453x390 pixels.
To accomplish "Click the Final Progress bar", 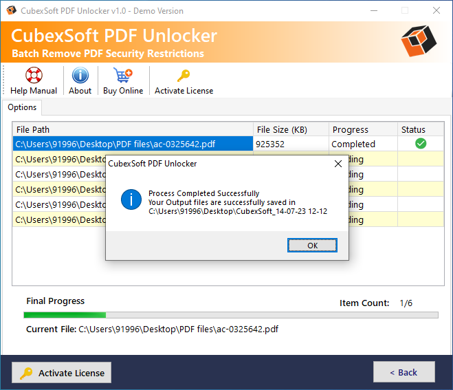I will pos(231,315).
